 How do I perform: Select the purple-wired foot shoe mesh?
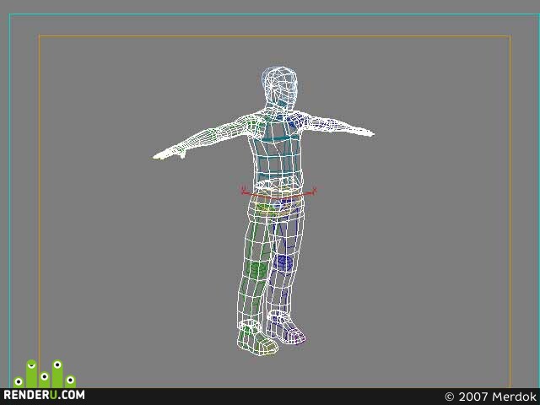pyautogui.click(x=286, y=327)
